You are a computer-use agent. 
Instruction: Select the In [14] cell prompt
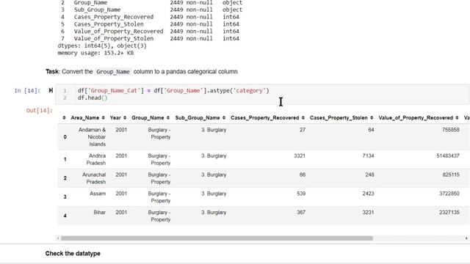point(27,91)
